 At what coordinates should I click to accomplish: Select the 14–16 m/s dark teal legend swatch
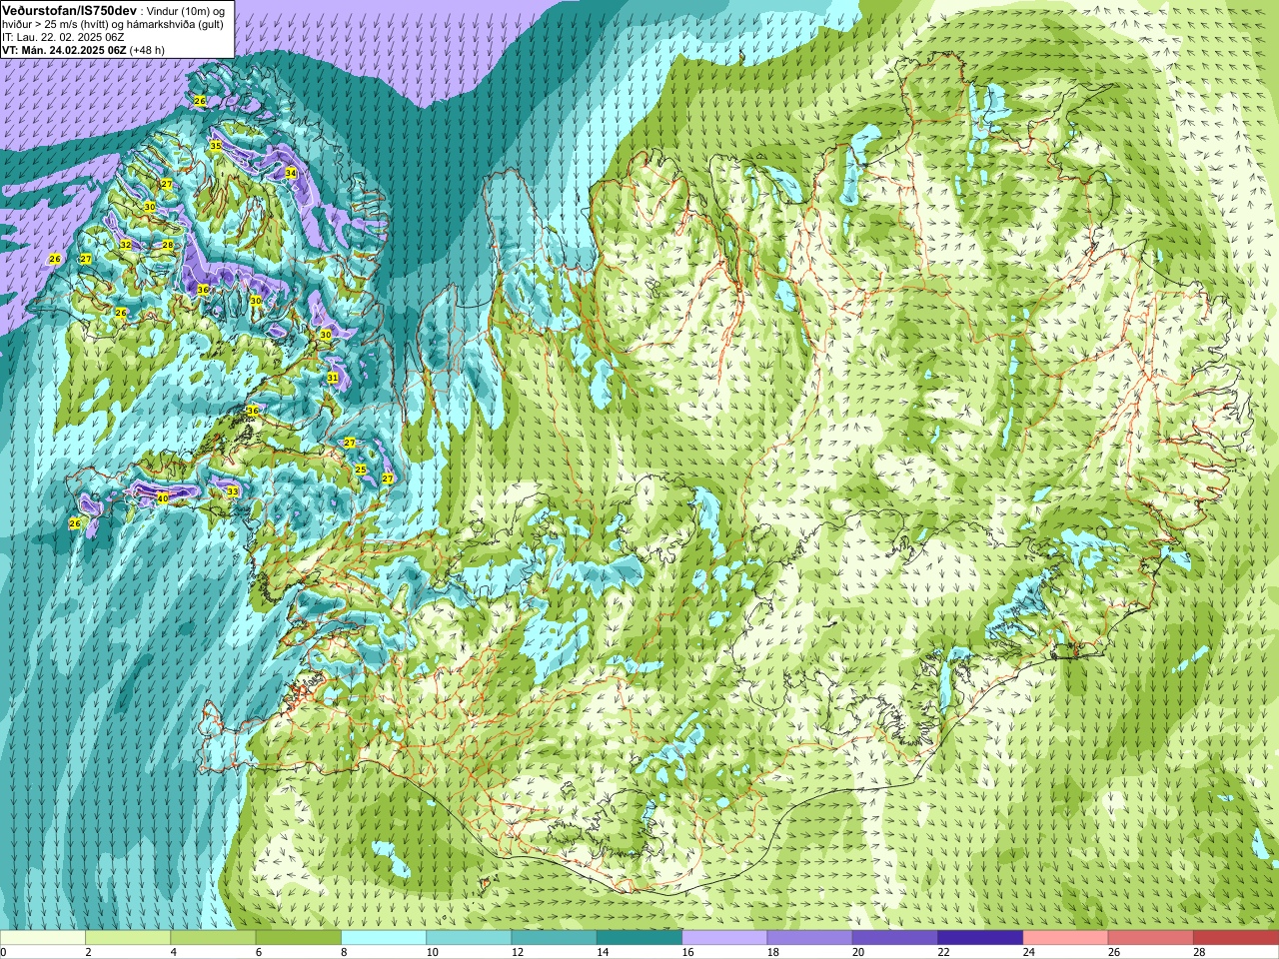click(639, 938)
